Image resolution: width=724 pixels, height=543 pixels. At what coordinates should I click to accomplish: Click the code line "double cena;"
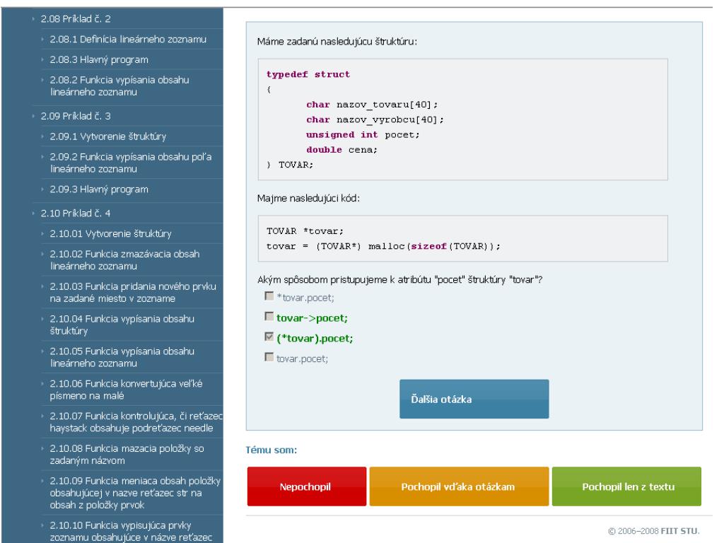click(341, 150)
